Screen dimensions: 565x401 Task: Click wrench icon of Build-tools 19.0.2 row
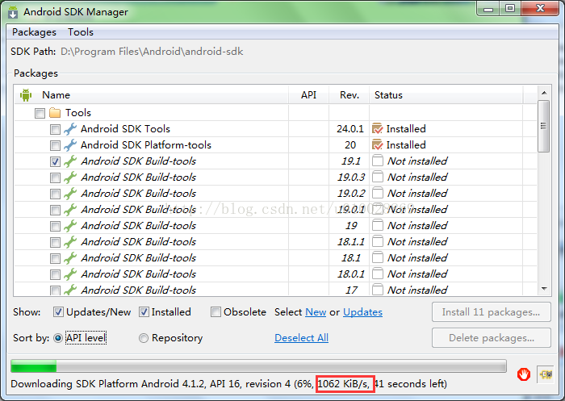(x=70, y=194)
